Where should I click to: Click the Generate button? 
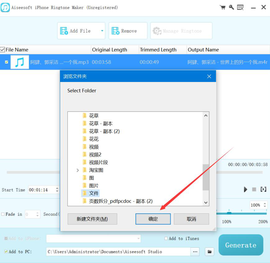[x=241, y=245]
